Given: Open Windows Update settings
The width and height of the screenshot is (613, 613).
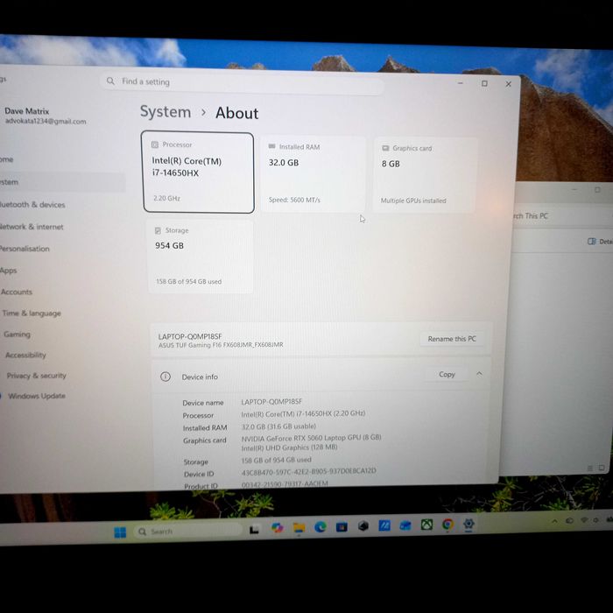Looking at the screenshot, I should (x=37, y=396).
